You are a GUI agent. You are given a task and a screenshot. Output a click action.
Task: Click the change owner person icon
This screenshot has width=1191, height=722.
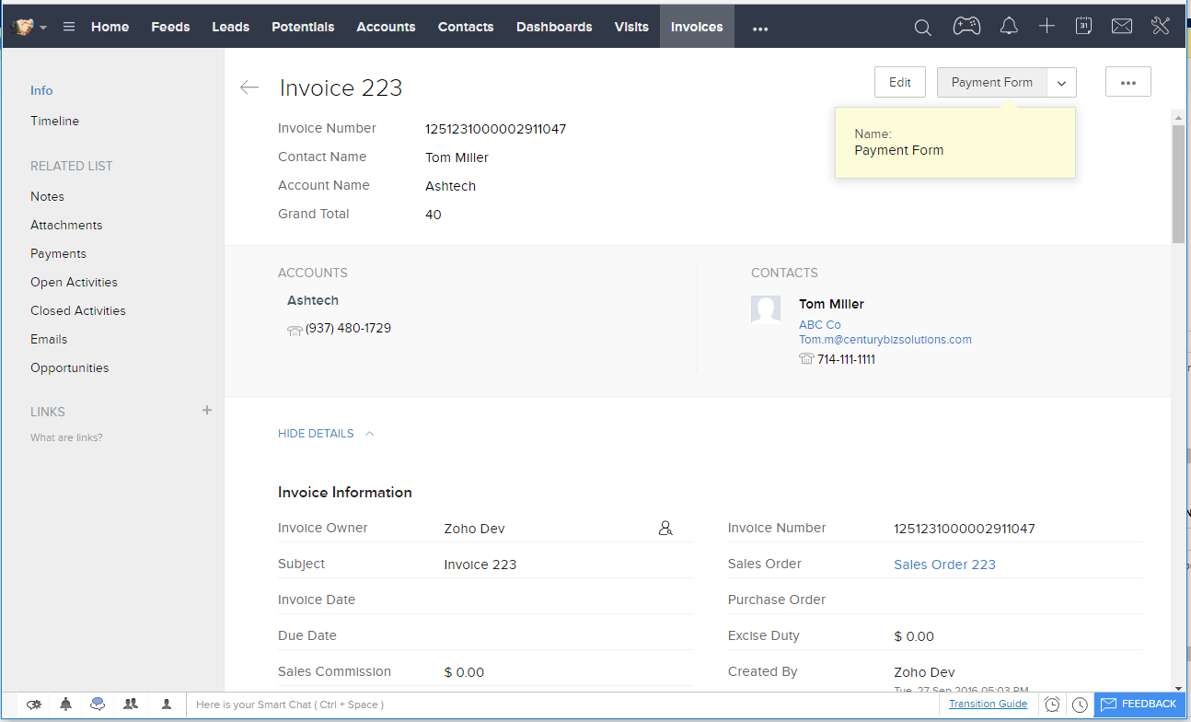pos(665,529)
